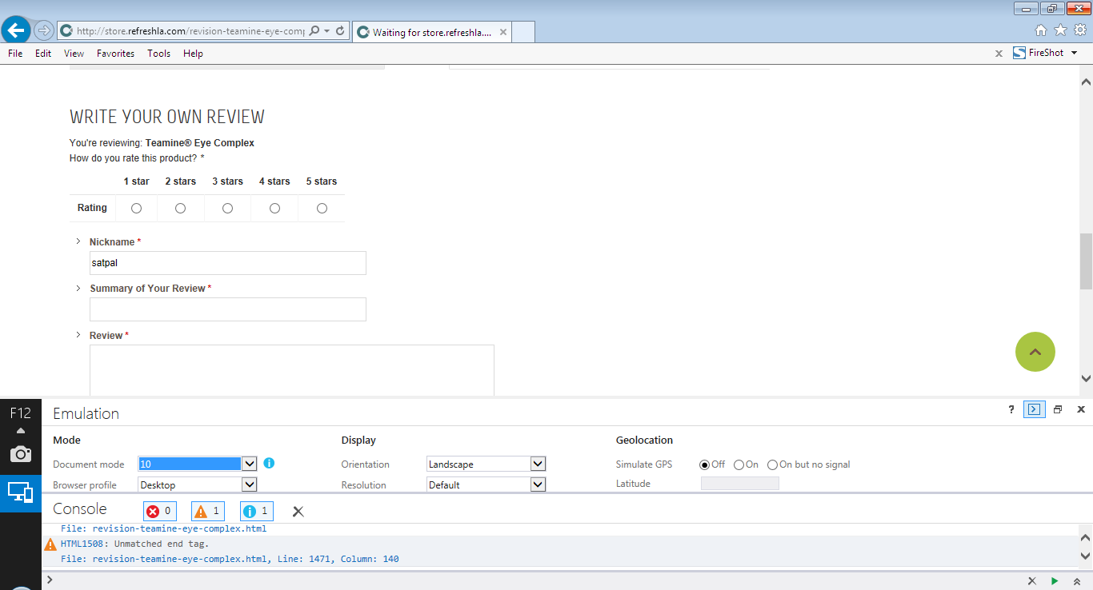The width and height of the screenshot is (1093, 590).
Task: Toggle the console warnings filter showing 1
Action: click(x=208, y=512)
